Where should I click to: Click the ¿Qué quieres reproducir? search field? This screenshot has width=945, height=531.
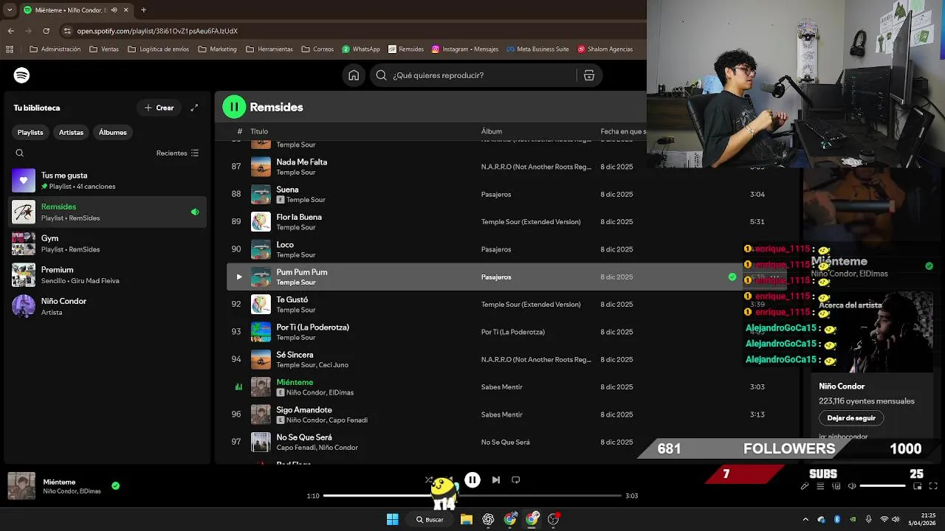(x=472, y=75)
